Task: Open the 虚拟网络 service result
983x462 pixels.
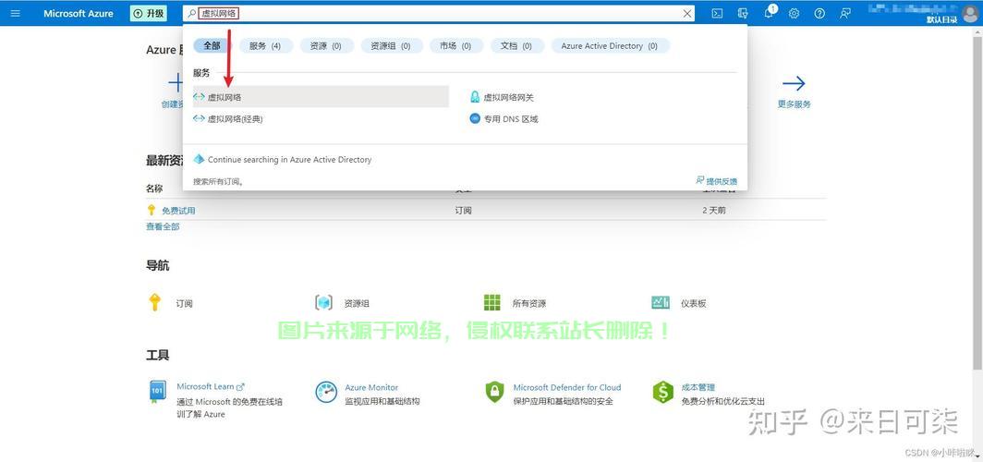Action: [321, 97]
